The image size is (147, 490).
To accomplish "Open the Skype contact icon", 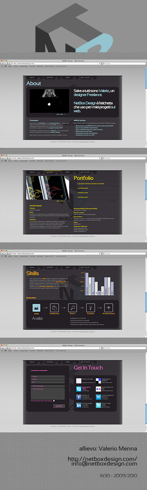I will click(x=79, y=389).
